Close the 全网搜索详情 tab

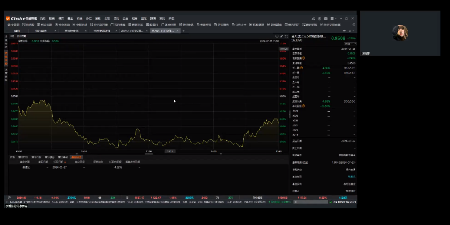point(116,31)
